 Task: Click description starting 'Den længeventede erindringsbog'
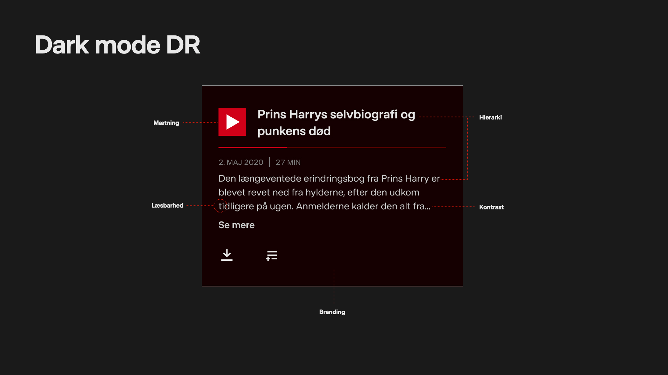click(329, 192)
